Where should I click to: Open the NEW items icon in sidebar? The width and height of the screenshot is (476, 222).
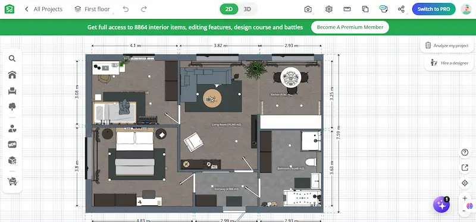coord(12,144)
